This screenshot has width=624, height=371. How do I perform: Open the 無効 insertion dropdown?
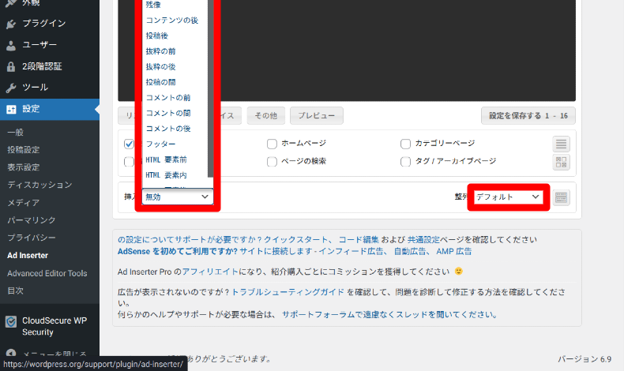[178, 197]
